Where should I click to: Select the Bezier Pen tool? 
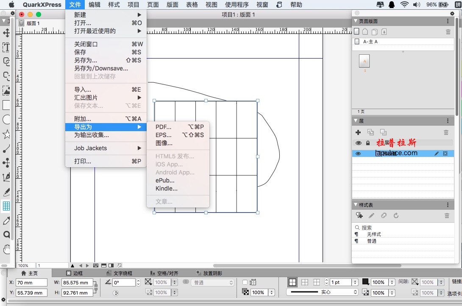click(x=6, y=177)
